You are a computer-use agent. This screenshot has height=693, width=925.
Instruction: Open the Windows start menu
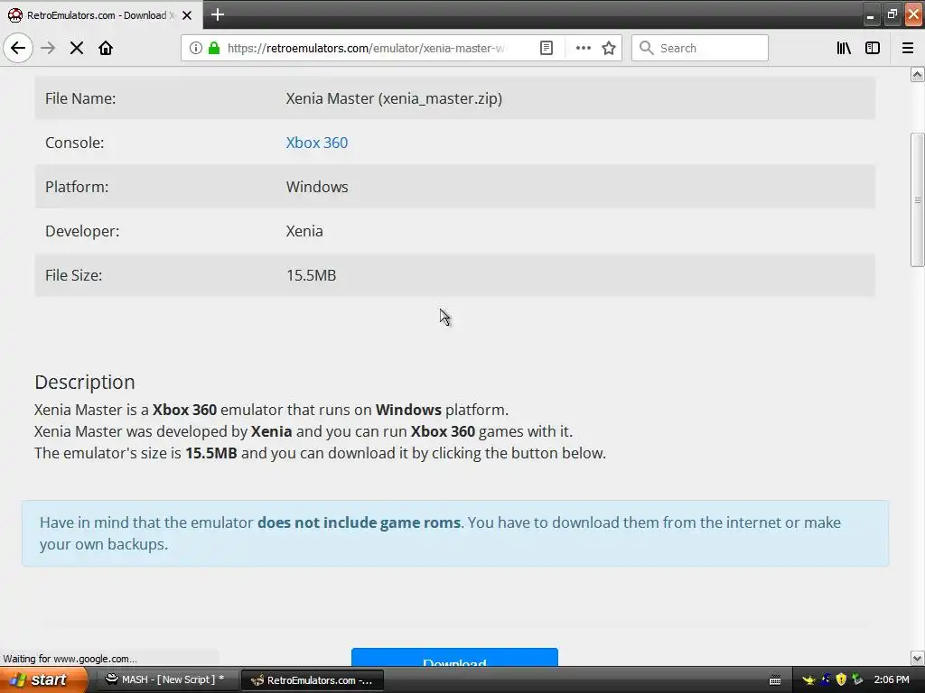pyautogui.click(x=42, y=679)
